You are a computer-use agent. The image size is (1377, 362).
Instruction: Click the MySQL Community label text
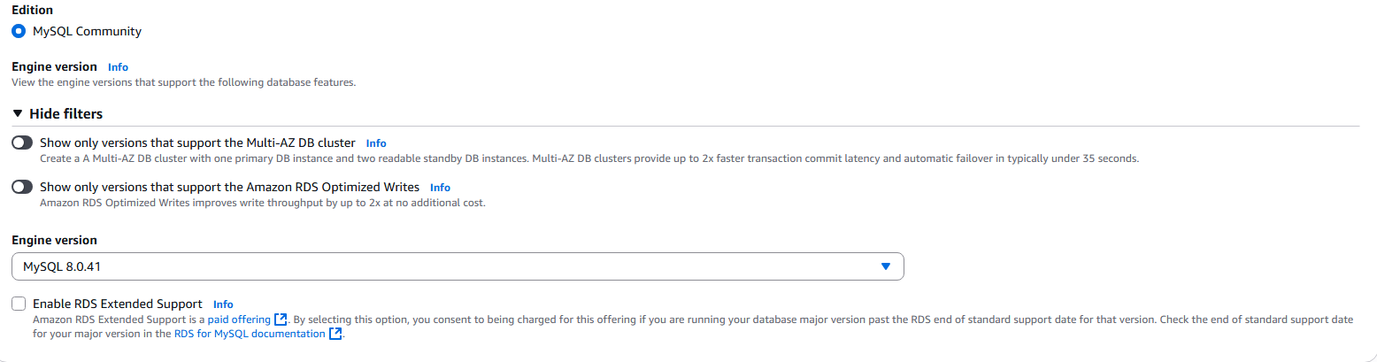pyautogui.click(x=87, y=31)
